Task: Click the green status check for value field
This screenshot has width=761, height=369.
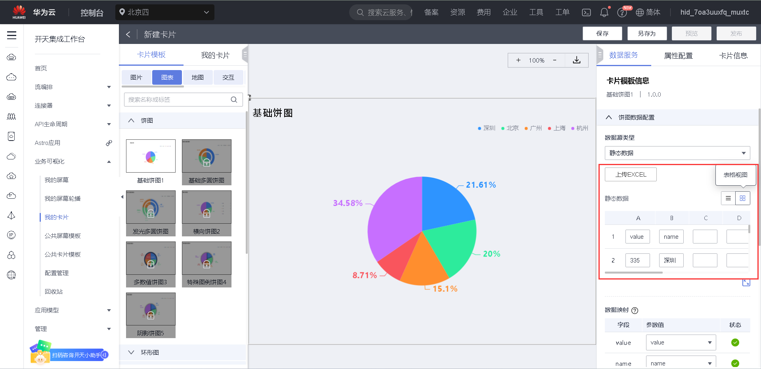Action: (735, 342)
